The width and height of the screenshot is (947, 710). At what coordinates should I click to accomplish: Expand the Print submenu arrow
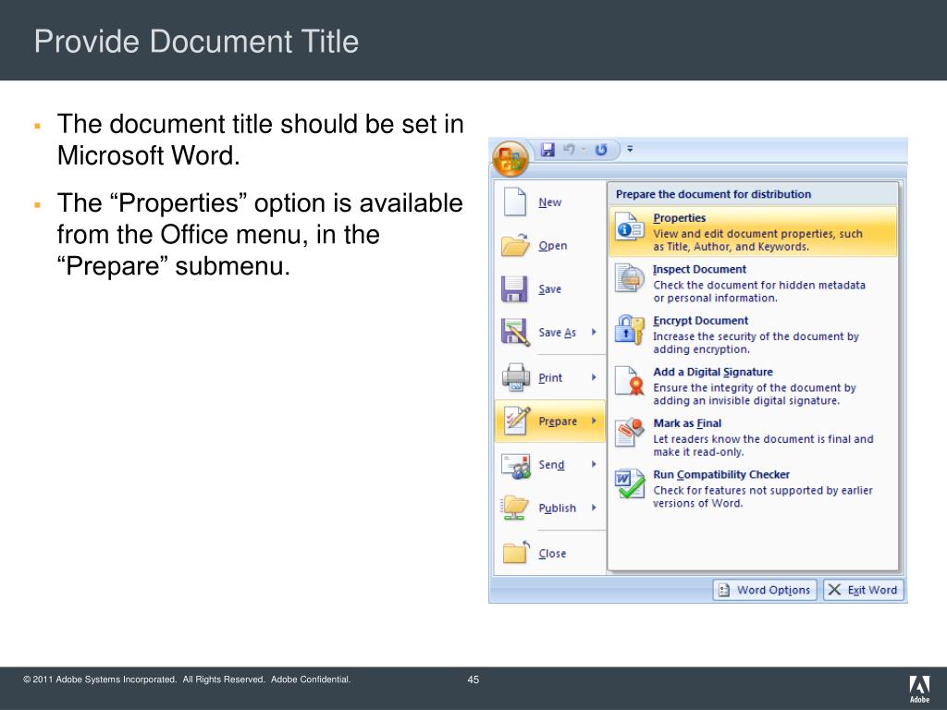595,377
